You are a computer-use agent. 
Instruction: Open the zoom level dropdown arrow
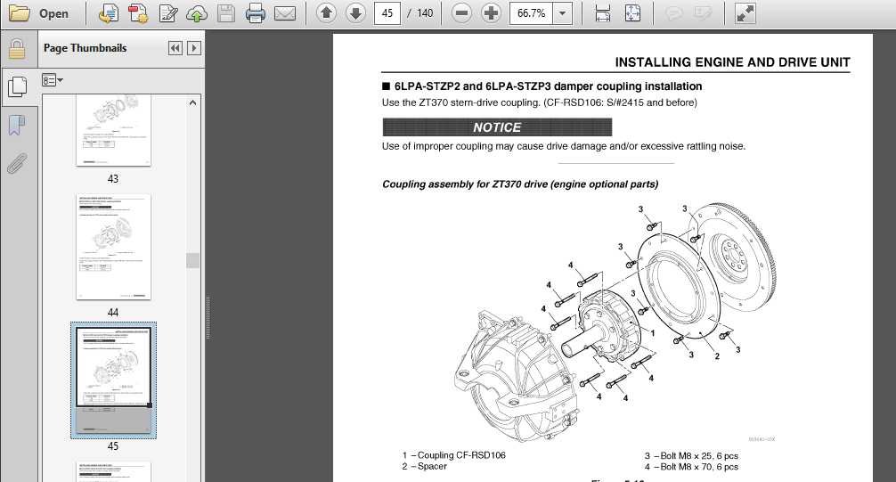click(x=563, y=13)
